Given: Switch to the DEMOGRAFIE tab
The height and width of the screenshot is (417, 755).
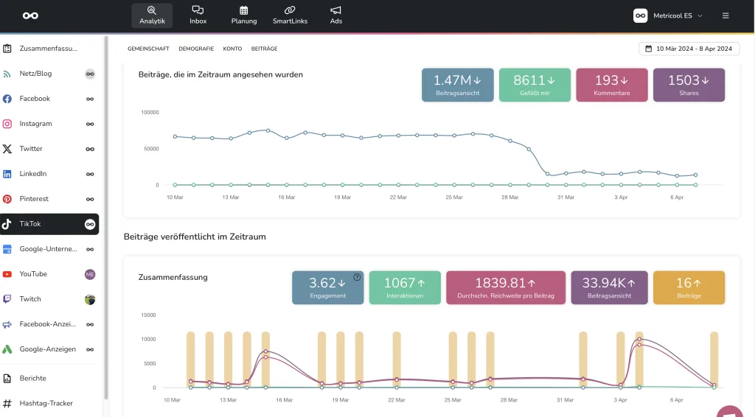Looking at the screenshot, I should coord(196,49).
